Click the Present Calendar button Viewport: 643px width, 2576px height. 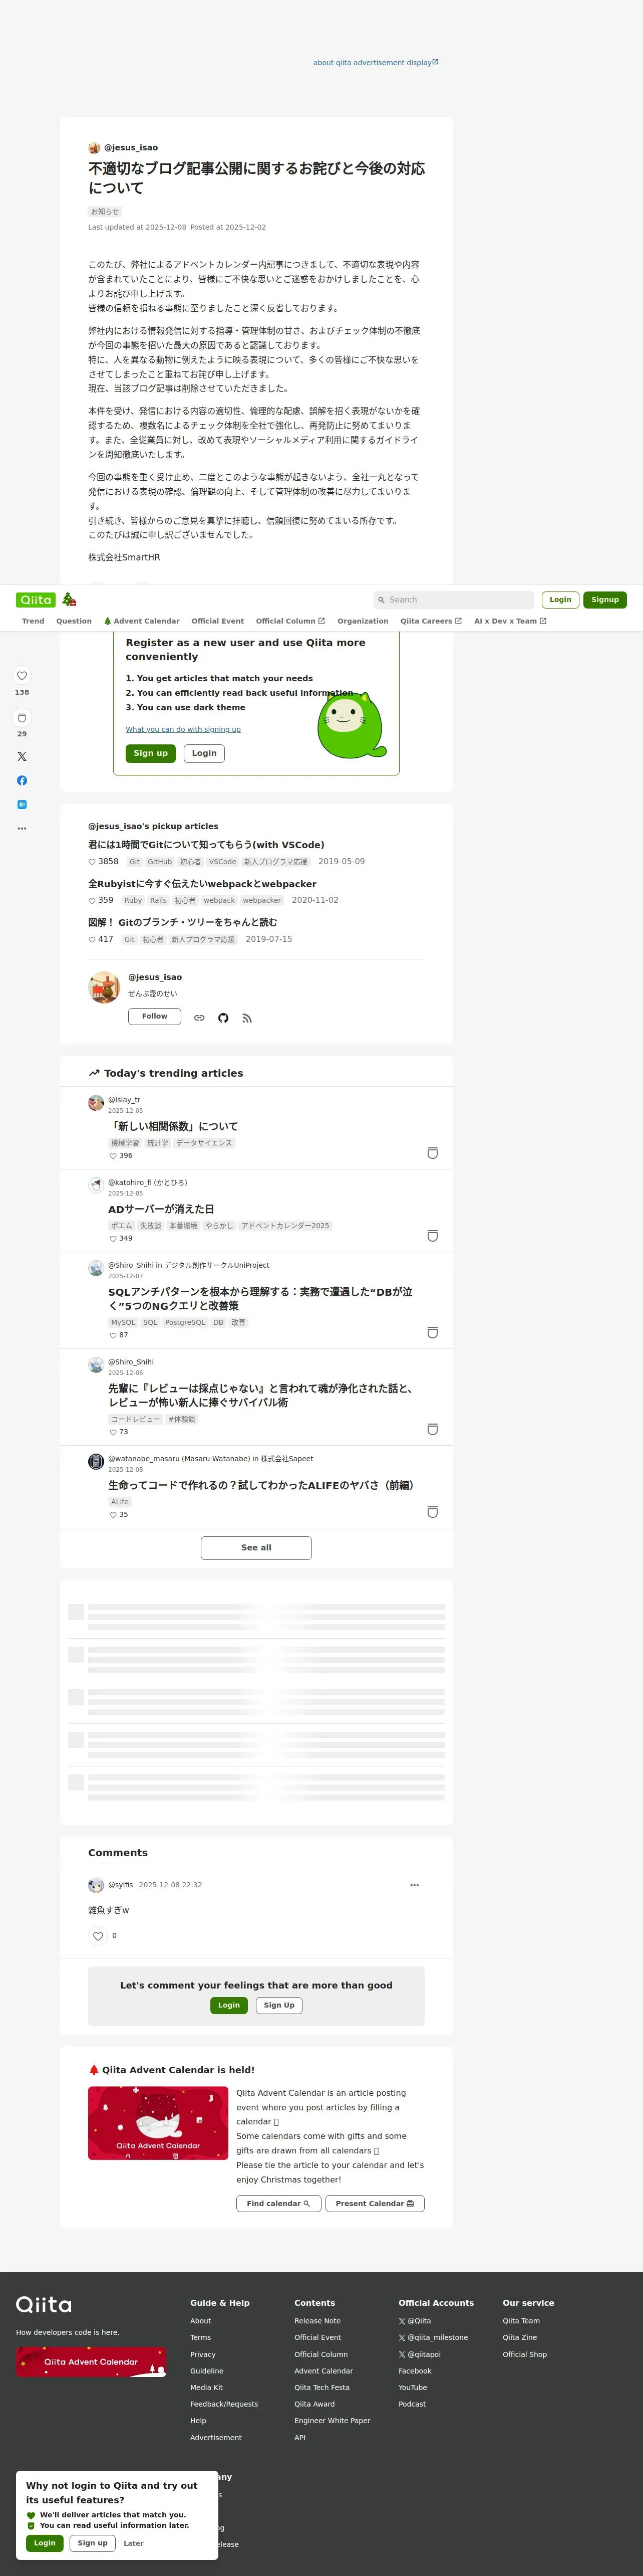(x=376, y=2203)
